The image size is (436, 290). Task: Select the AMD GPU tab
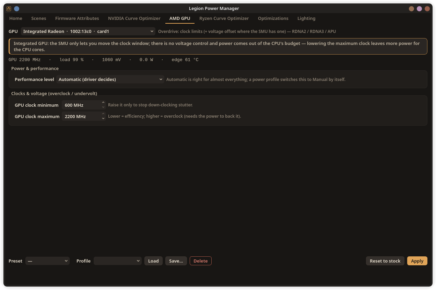coord(180,18)
